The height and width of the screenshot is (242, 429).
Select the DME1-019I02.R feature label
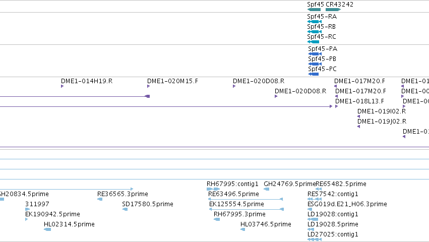pos(382,111)
